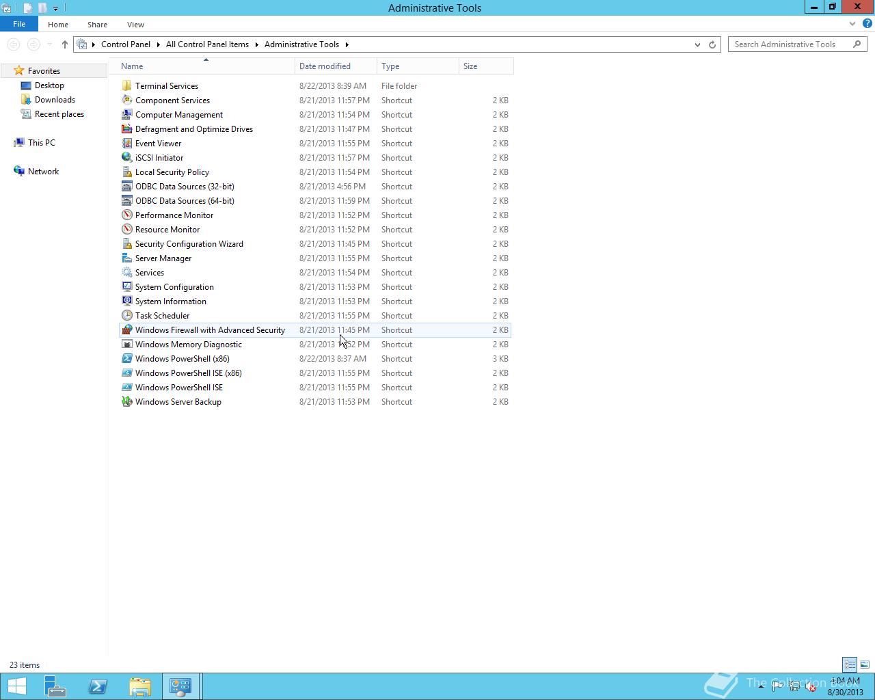Select the Security Configuration Wizard icon
This screenshot has width=875, height=700.
[x=126, y=243]
